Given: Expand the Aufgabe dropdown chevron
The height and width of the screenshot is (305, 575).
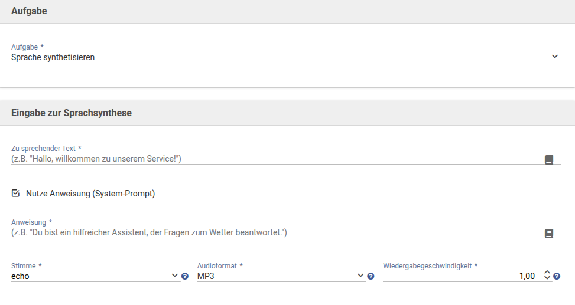Looking at the screenshot, I should click(x=554, y=57).
